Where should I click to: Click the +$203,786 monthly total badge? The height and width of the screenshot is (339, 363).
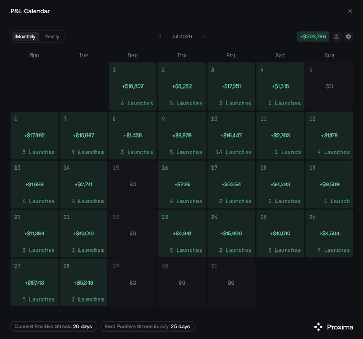(x=313, y=37)
